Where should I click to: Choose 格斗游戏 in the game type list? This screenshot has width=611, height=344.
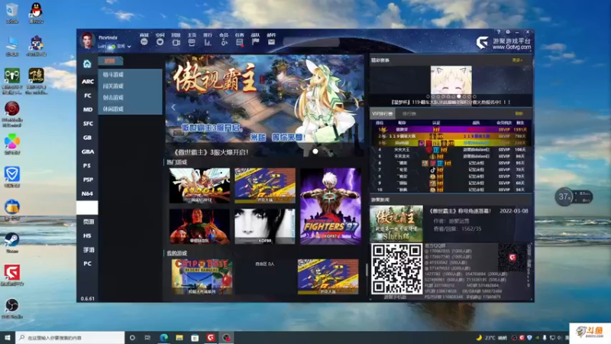[130, 74]
